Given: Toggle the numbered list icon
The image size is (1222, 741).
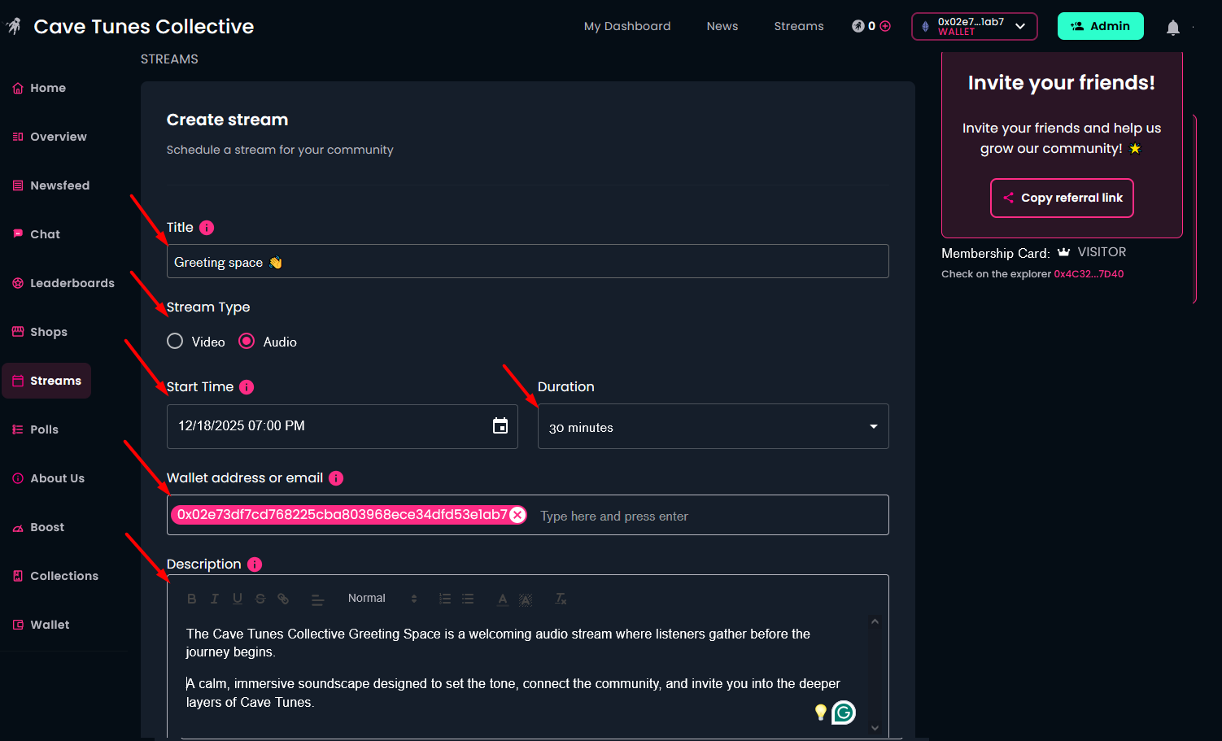Looking at the screenshot, I should tap(445, 599).
